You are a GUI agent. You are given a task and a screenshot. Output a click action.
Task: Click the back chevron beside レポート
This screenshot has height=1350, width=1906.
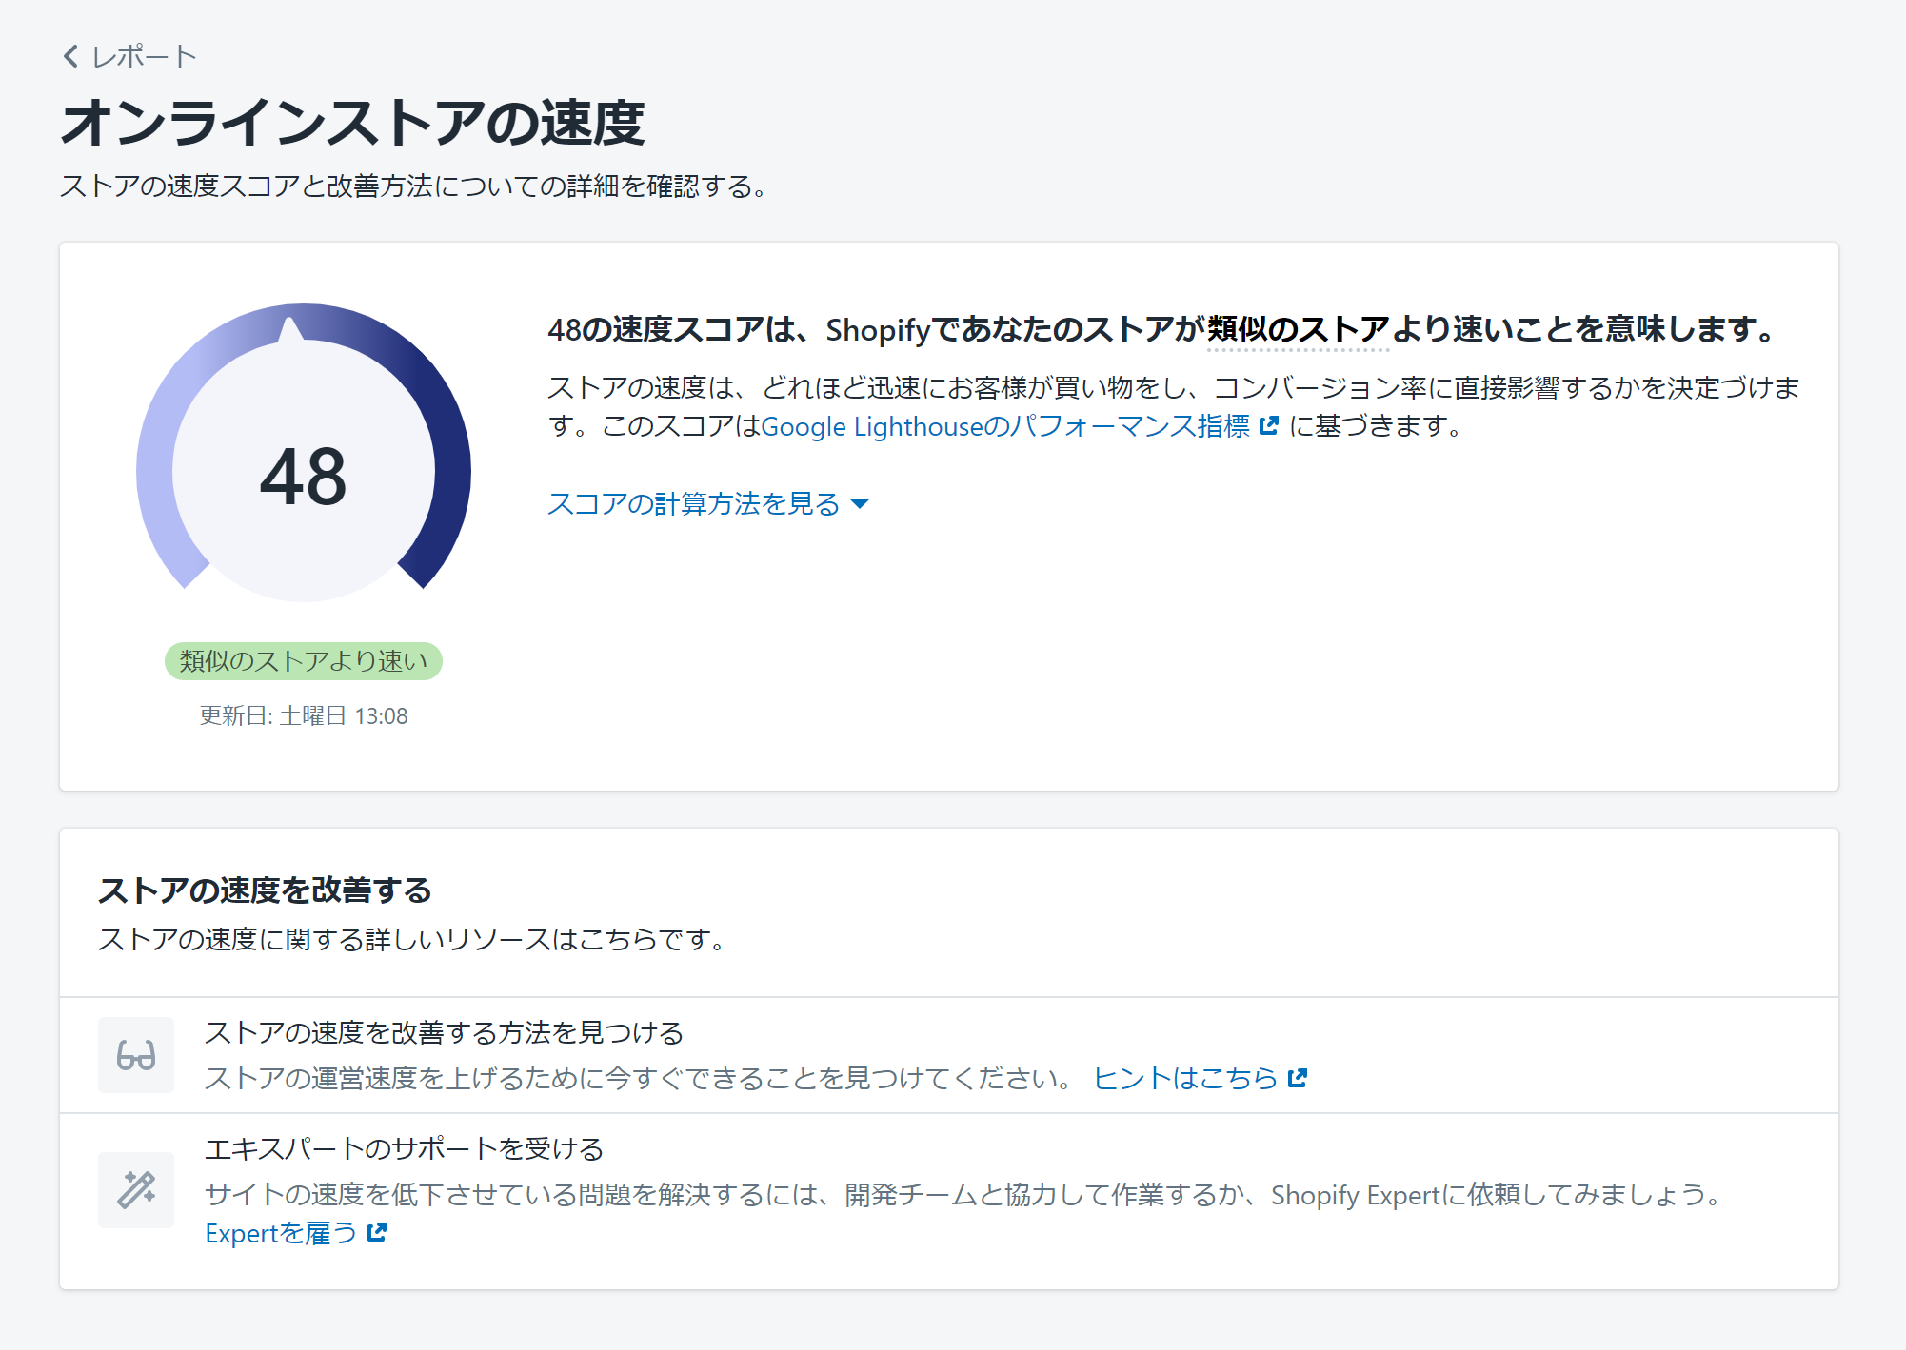(x=71, y=56)
